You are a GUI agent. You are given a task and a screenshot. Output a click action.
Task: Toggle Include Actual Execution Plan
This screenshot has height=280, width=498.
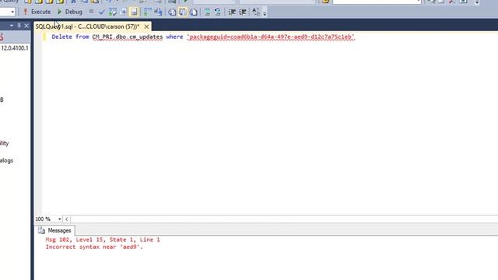click(147, 12)
